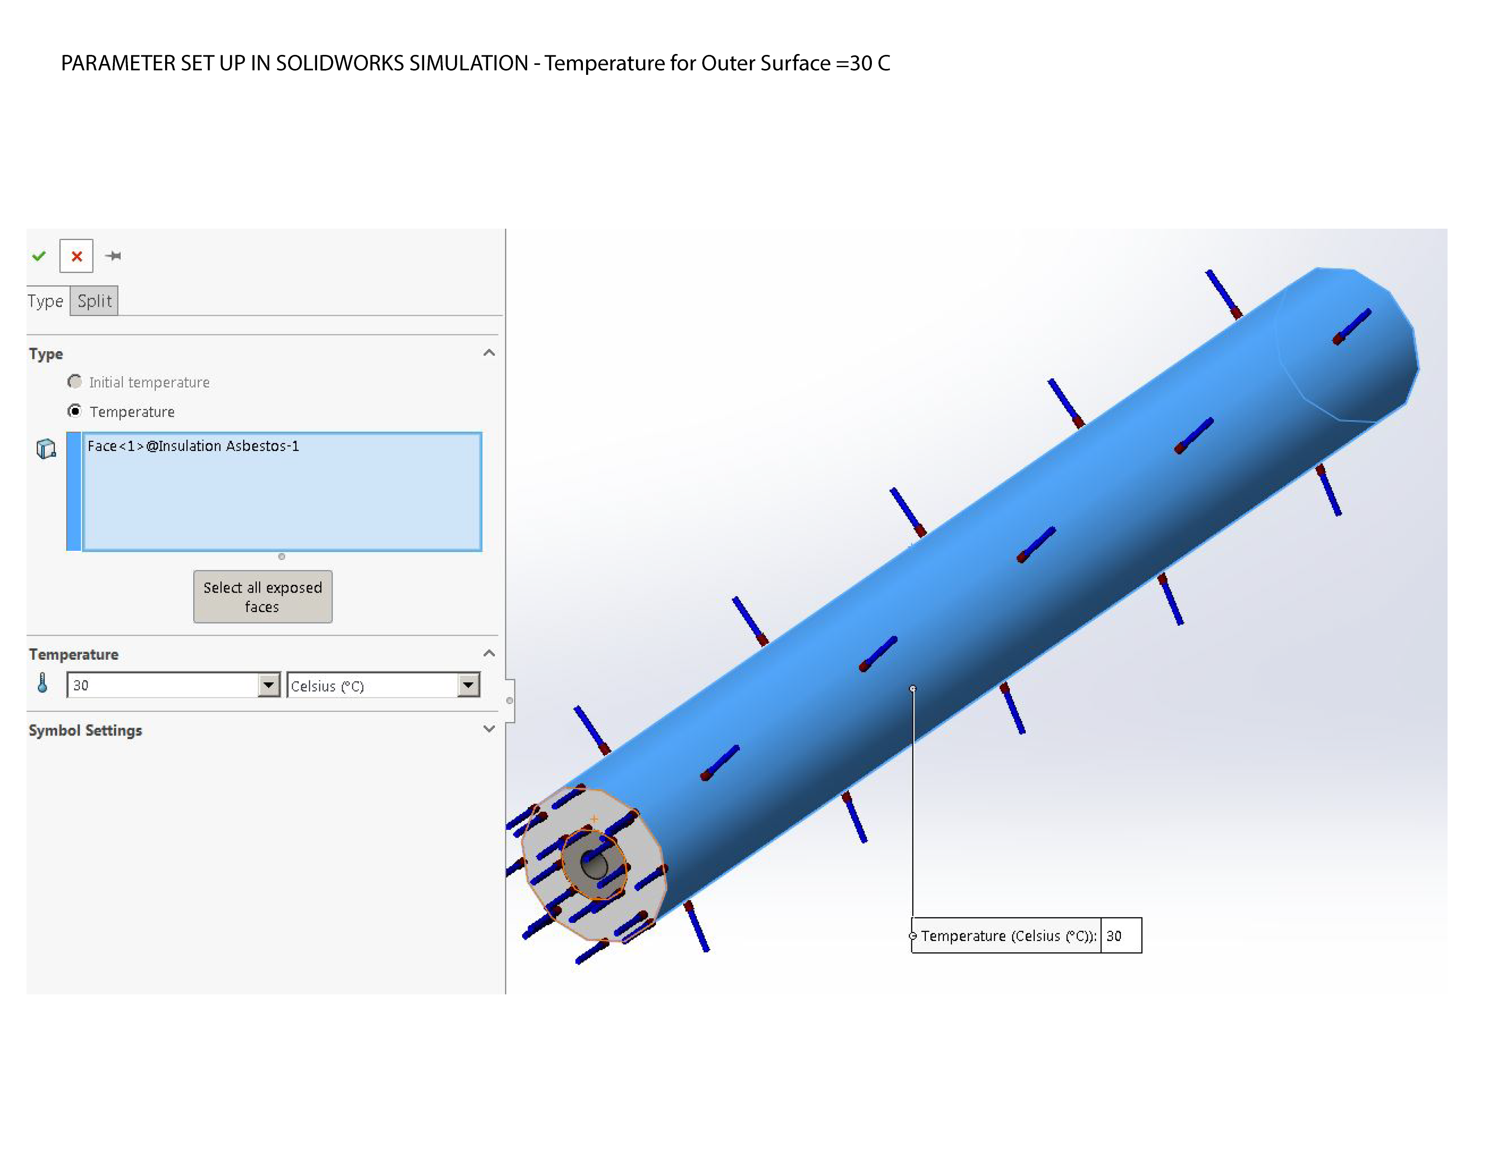
Task: Switch to the Type tab
Action: 45,301
